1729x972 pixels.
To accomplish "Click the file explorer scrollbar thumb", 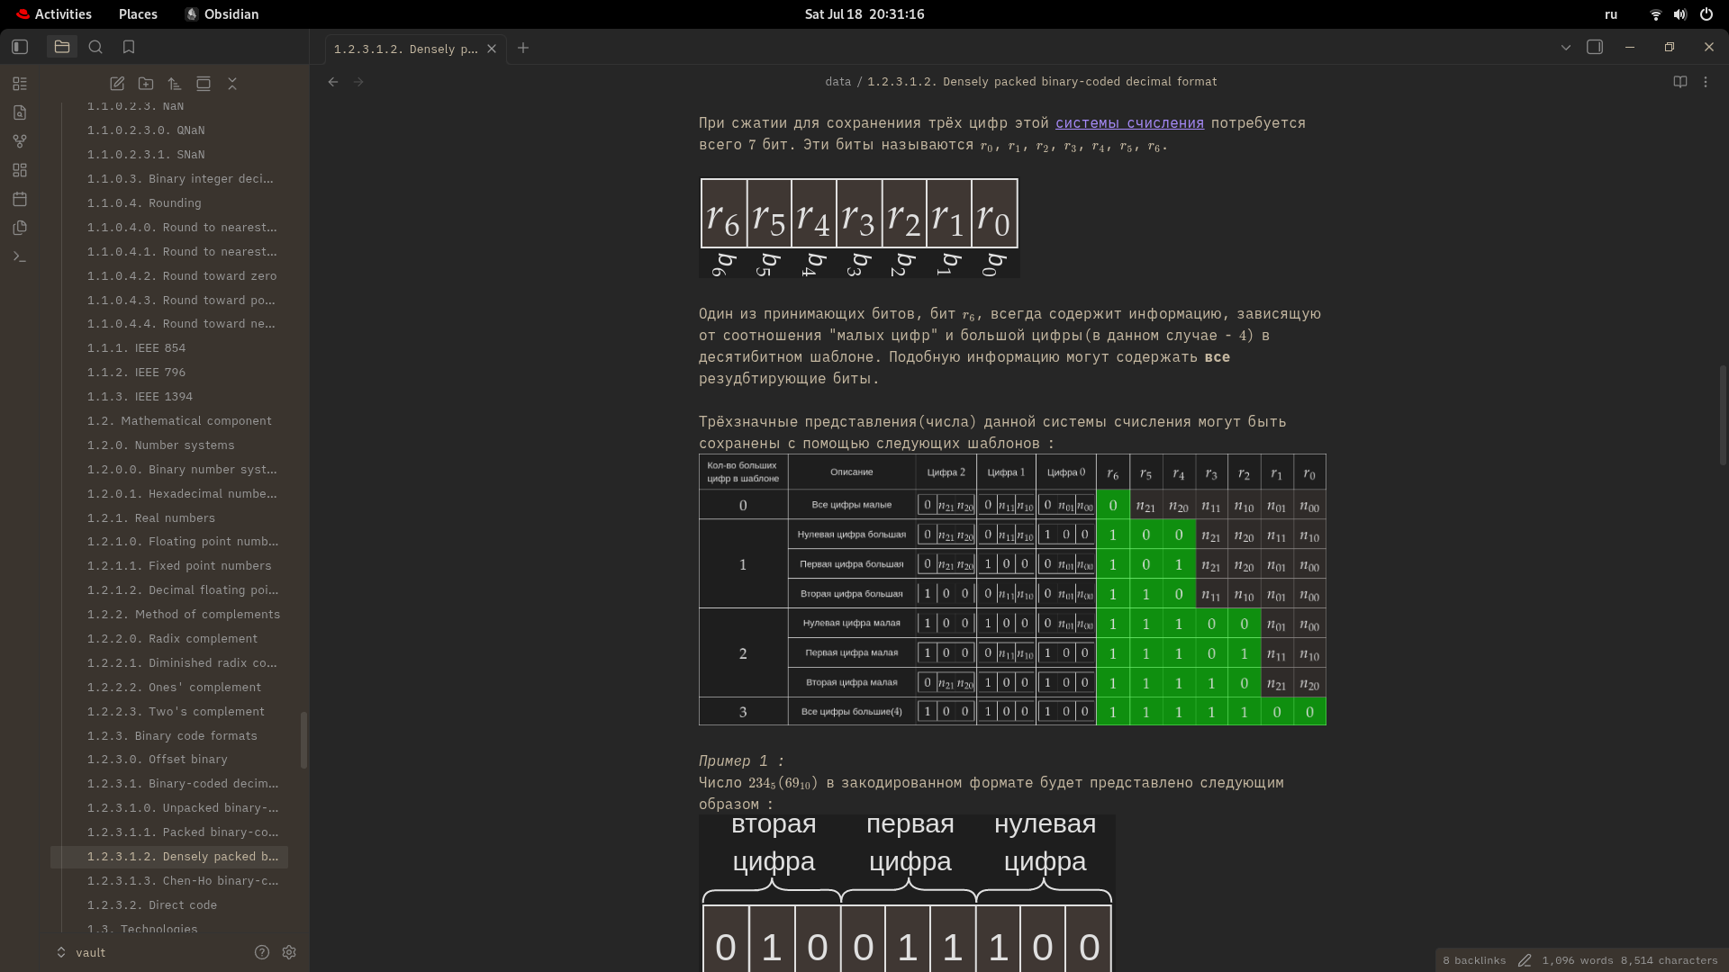I will coord(303,740).
